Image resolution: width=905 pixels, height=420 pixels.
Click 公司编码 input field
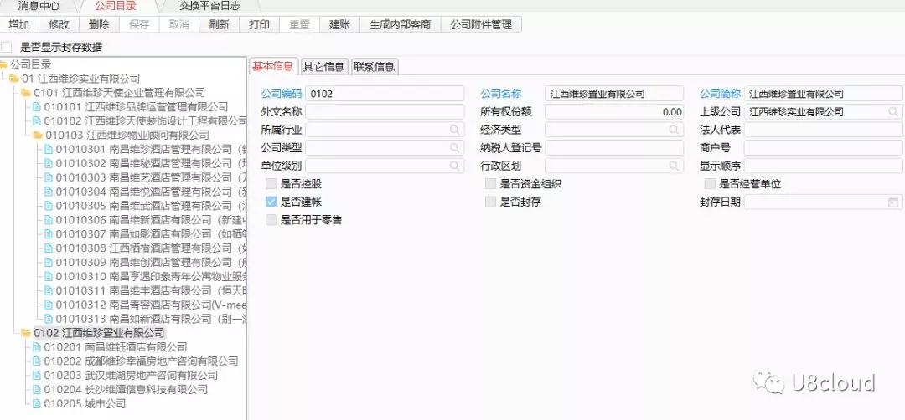385,94
